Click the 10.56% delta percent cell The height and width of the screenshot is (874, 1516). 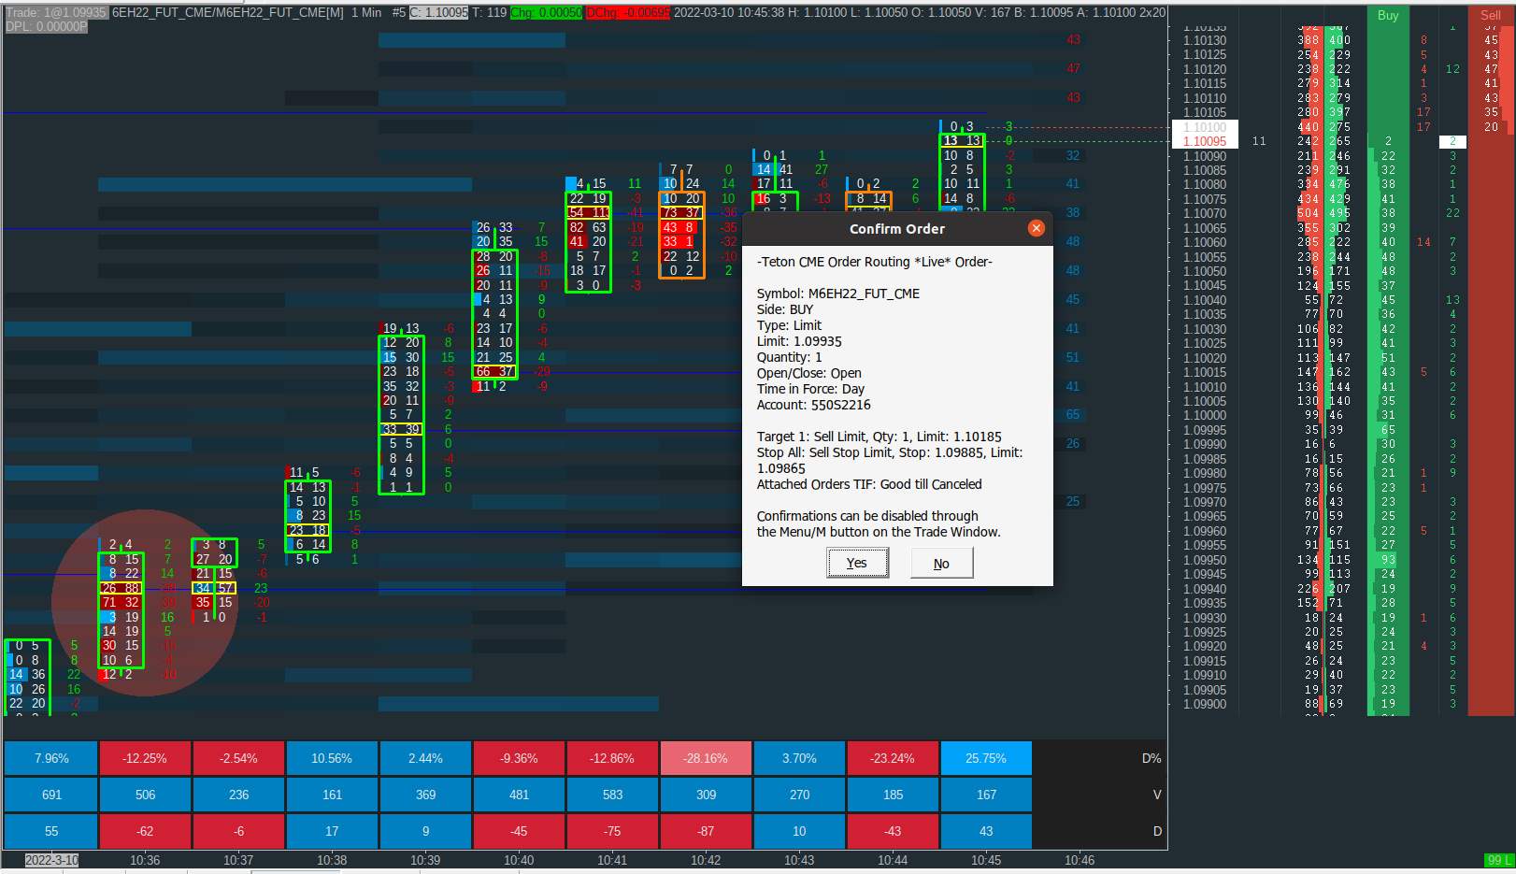[x=332, y=758]
